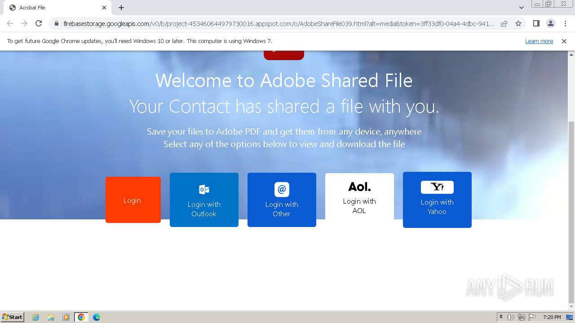
Task: Open network status tray icon
Action: 522,317
